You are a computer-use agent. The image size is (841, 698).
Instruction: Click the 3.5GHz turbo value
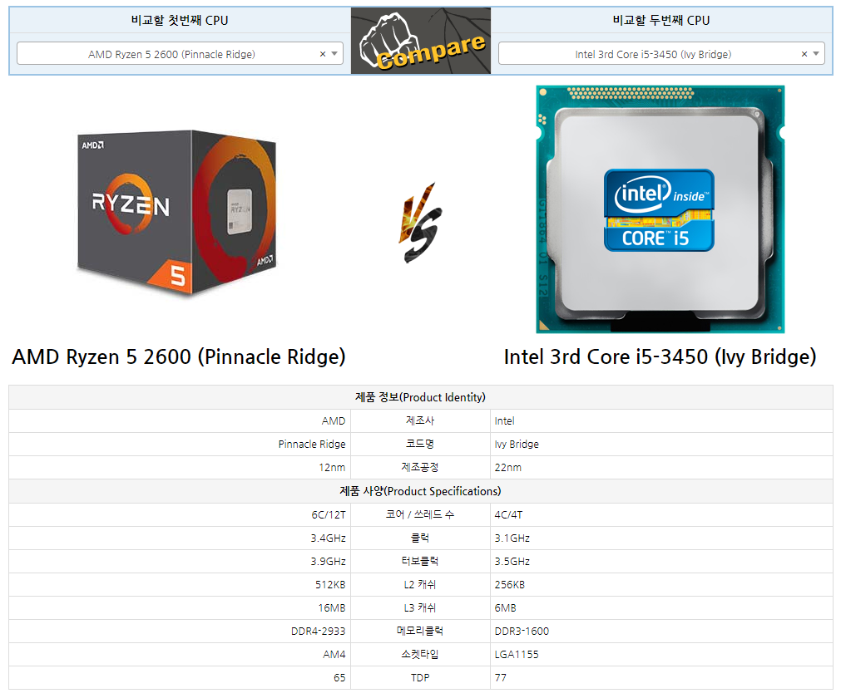[x=512, y=562]
